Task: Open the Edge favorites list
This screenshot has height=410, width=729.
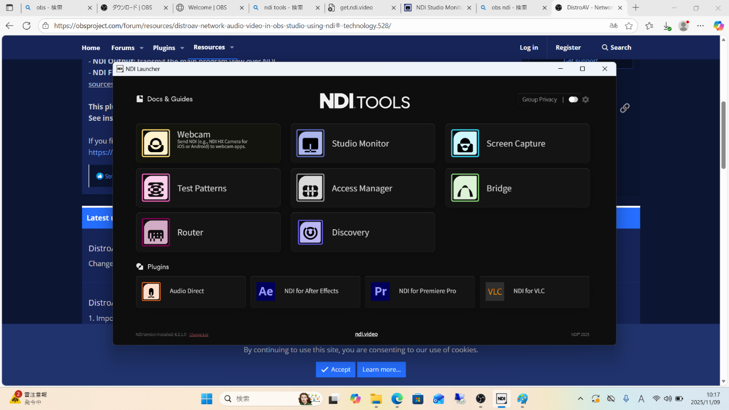Action: point(649,26)
